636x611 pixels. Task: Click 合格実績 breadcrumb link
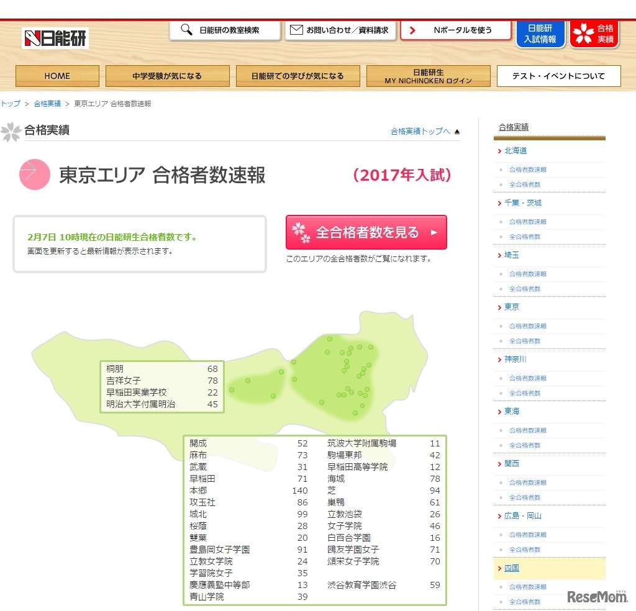pyautogui.click(x=47, y=104)
